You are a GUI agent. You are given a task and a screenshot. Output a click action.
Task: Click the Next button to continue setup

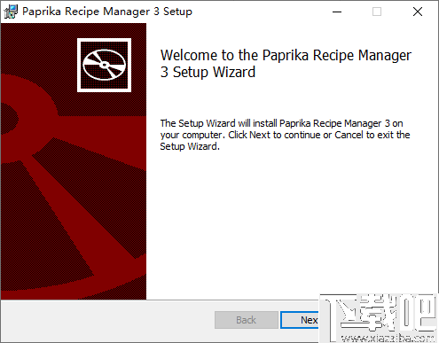coord(300,320)
